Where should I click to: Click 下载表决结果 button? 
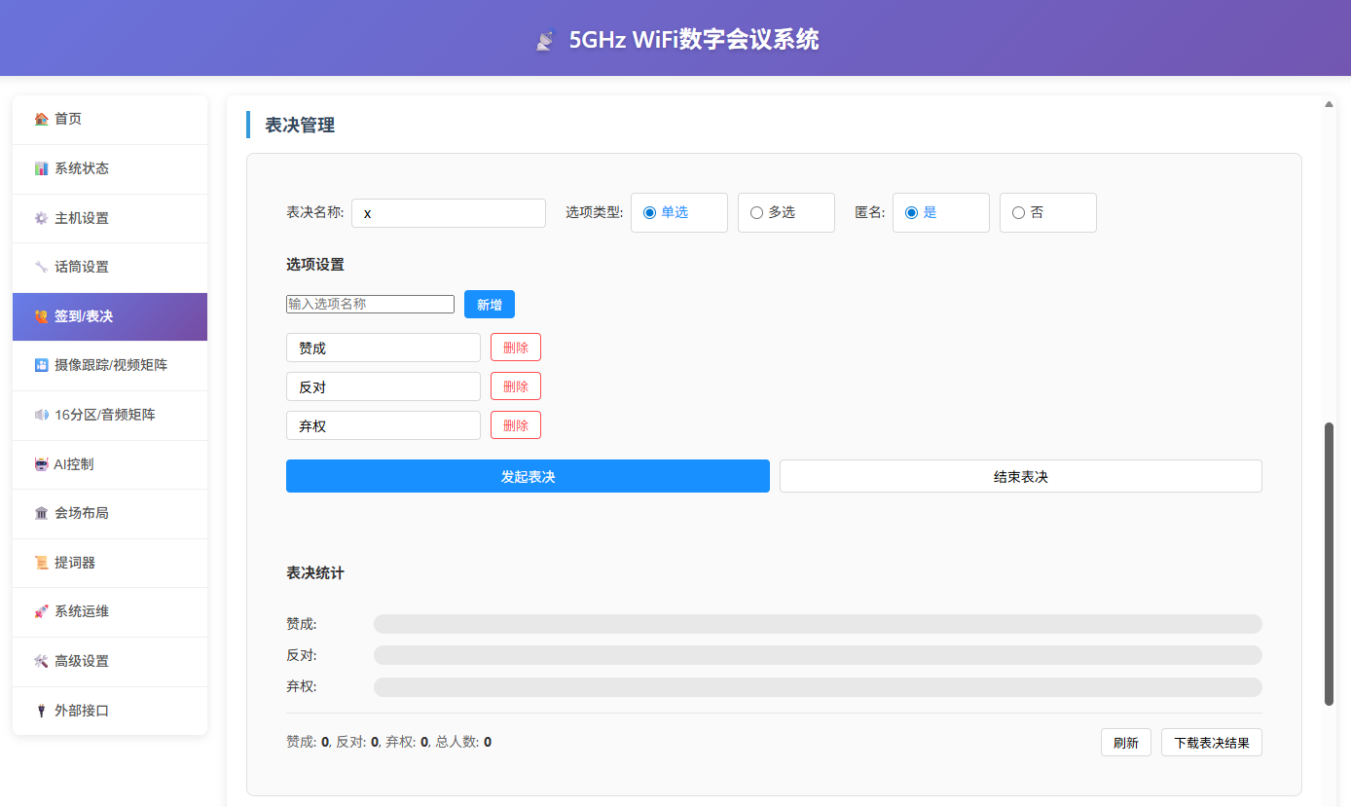1212,743
